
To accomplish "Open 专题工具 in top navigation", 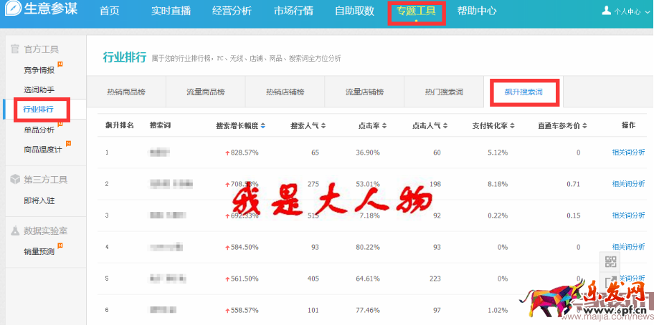I will pyautogui.click(x=416, y=11).
